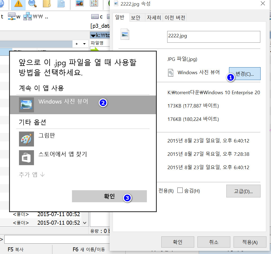Click the 2222.jpg file icon in properties

[x=125, y=34]
